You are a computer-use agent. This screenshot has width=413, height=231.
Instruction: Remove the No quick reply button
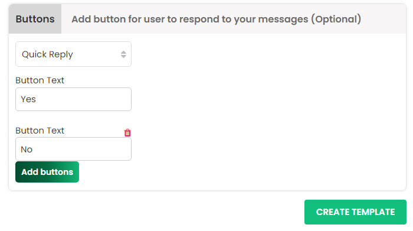(x=127, y=133)
